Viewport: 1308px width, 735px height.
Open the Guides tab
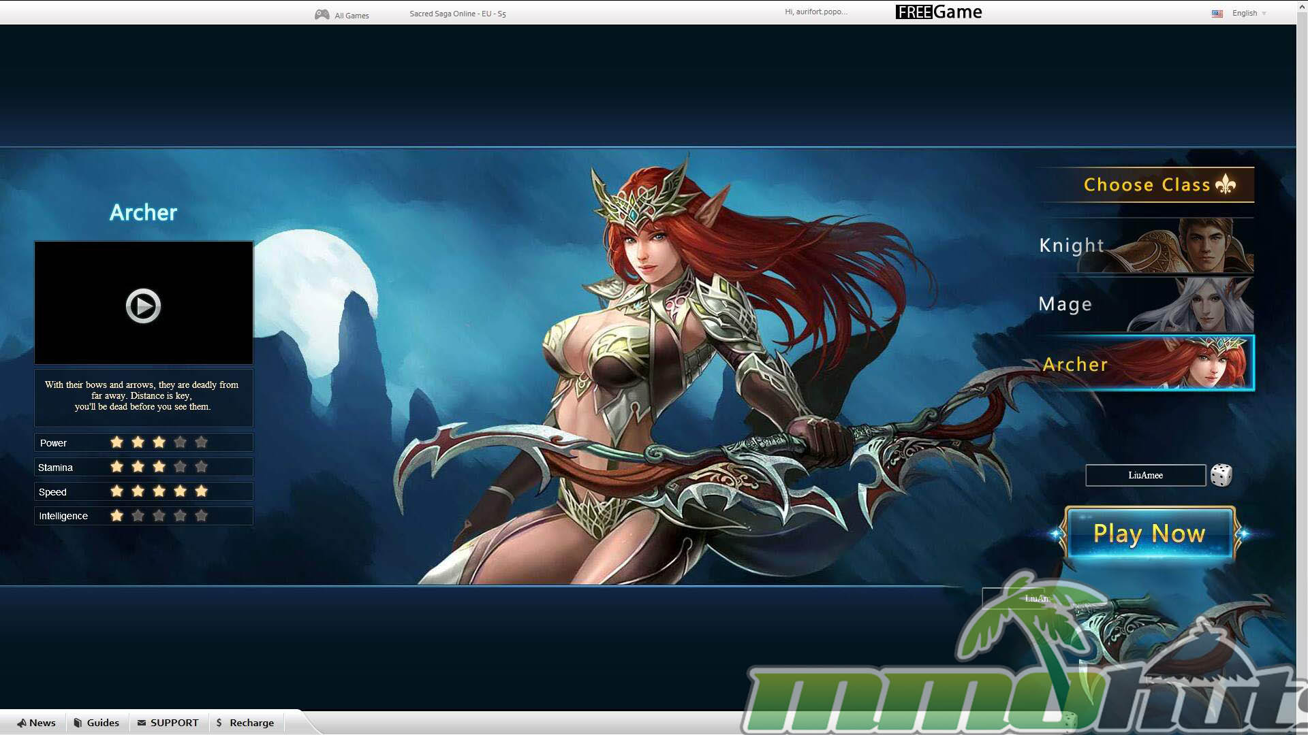(x=103, y=723)
